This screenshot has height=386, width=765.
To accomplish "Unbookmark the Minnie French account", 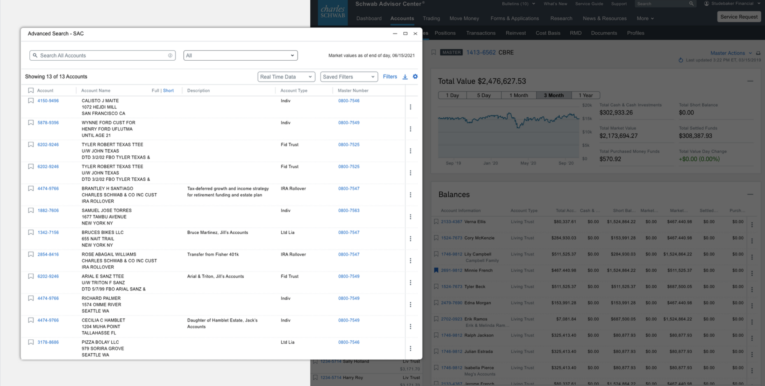I will [x=436, y=270].
